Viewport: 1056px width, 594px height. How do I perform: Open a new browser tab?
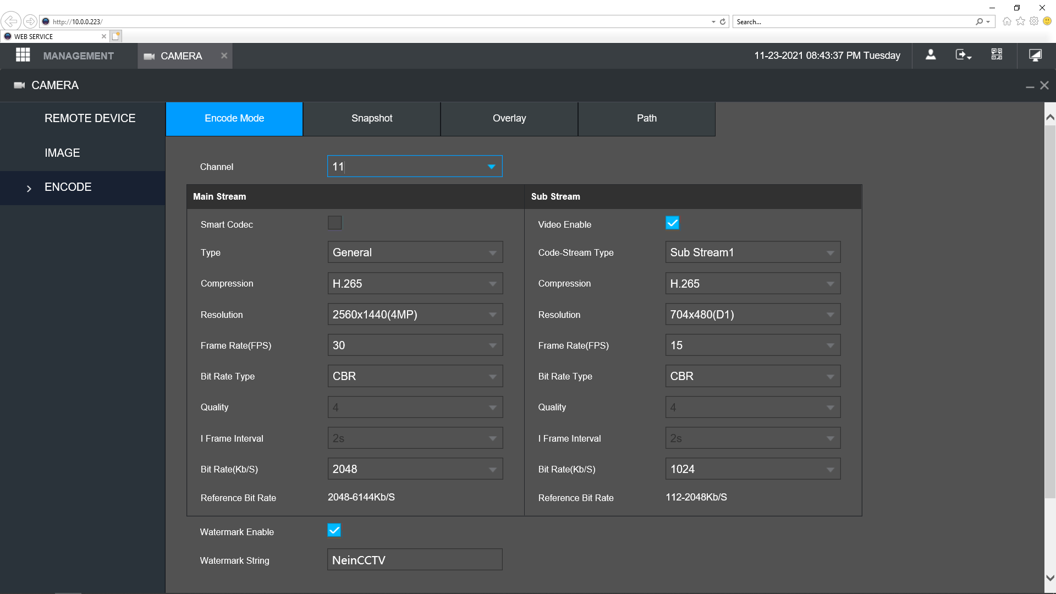(116, 36)
